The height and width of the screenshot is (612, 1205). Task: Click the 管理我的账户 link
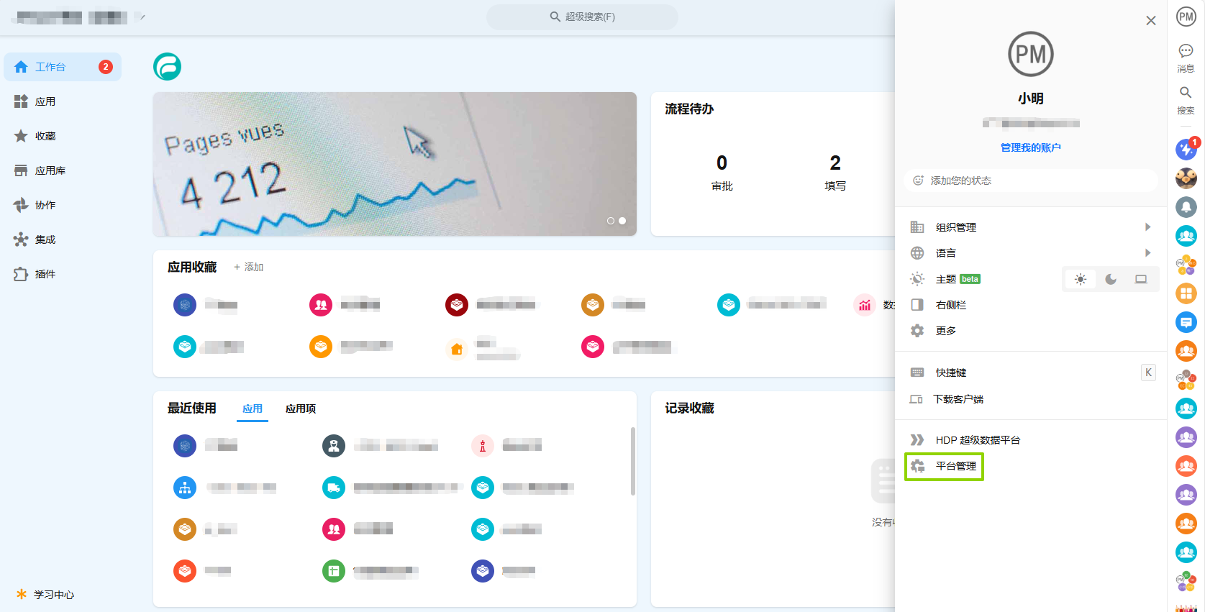pos(1030,147)
